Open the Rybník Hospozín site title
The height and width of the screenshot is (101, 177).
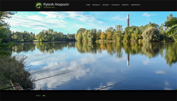(x=56, y=4)
